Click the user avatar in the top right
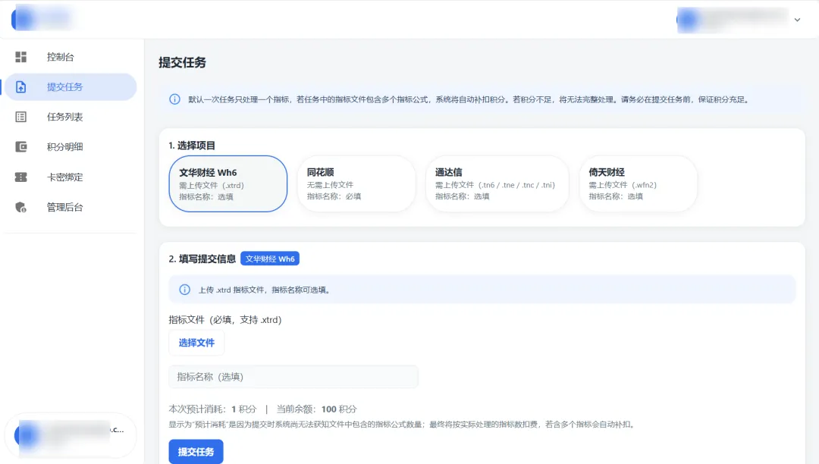The height and width of the screenshot is (464, 819). coord(688,20)
